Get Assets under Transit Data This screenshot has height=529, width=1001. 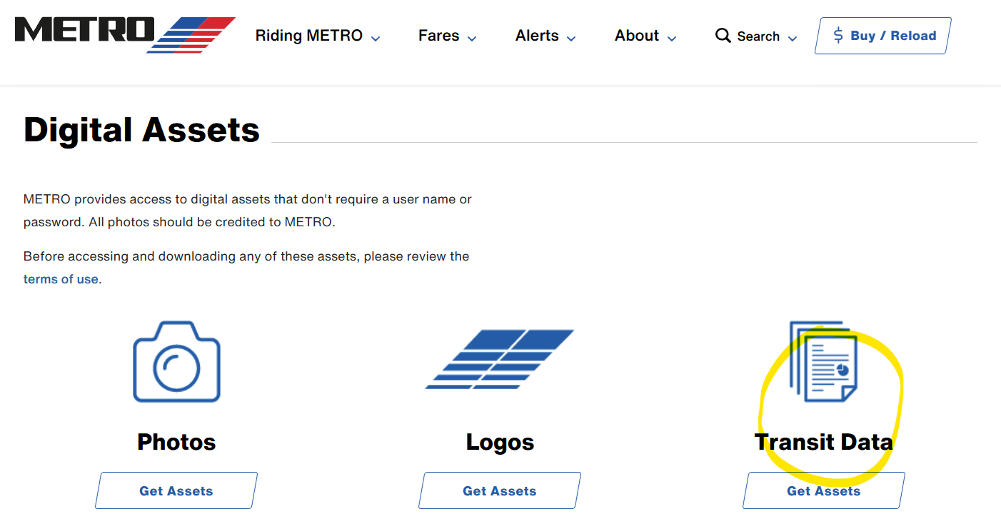(x=824, y=490)
